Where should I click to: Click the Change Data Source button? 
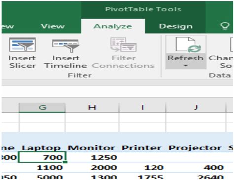pyautogui.click(x=221, y=53)
